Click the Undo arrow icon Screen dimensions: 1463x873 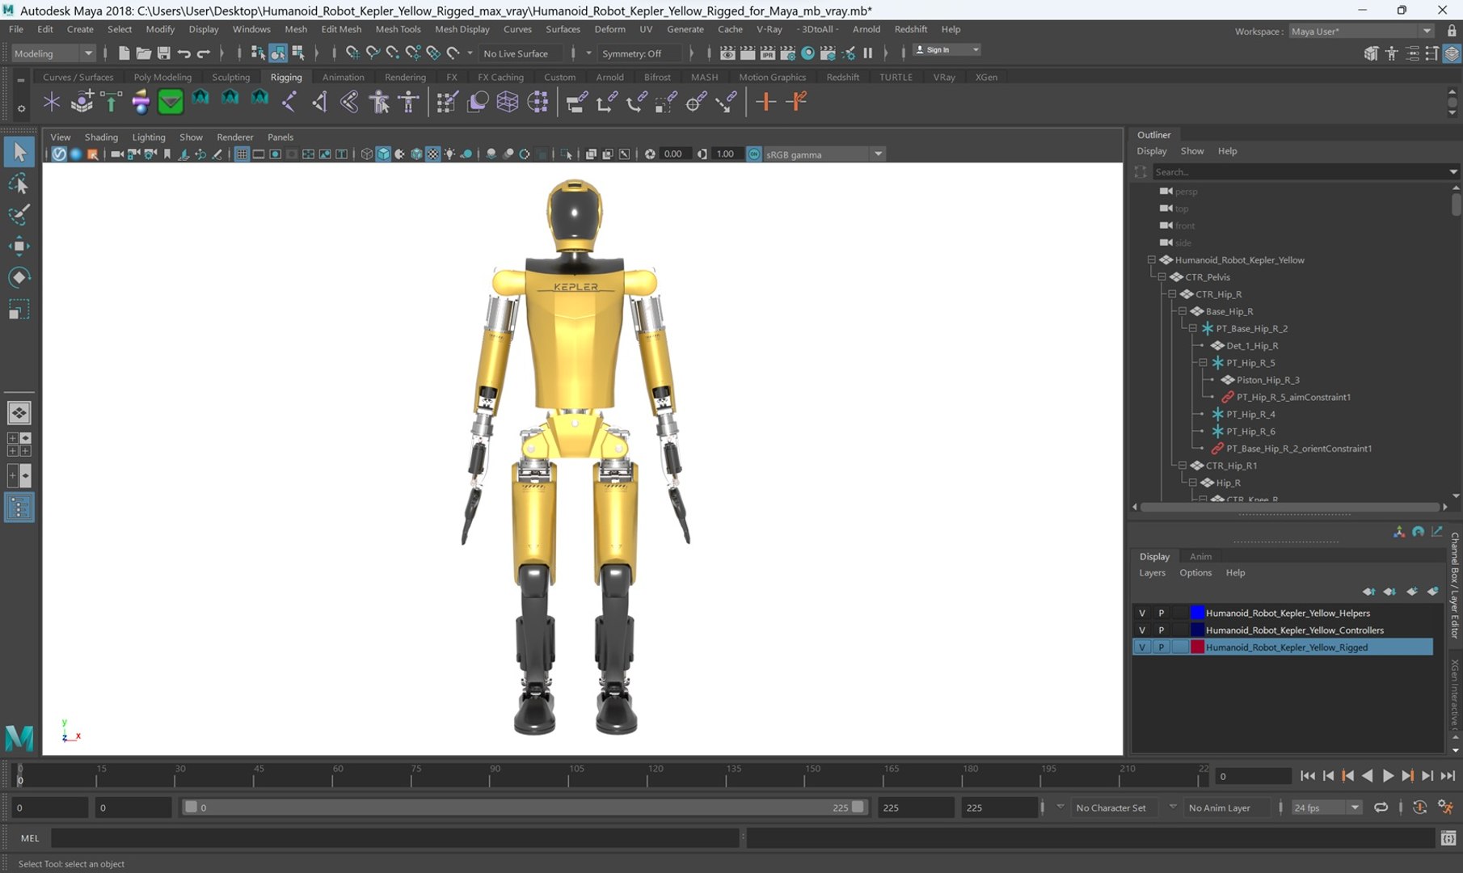(183, 53)
